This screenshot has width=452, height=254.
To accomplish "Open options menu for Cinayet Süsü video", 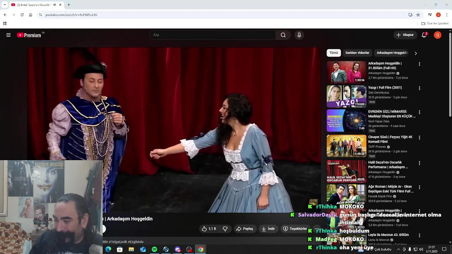I will pyautogui.click(x=420, y=138).
